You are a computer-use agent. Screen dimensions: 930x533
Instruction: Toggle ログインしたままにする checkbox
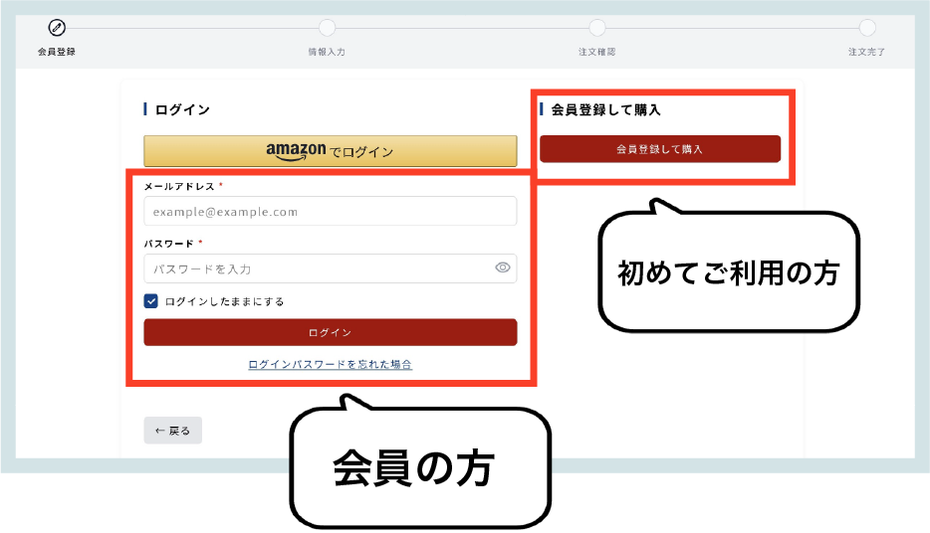pos(150,301)
